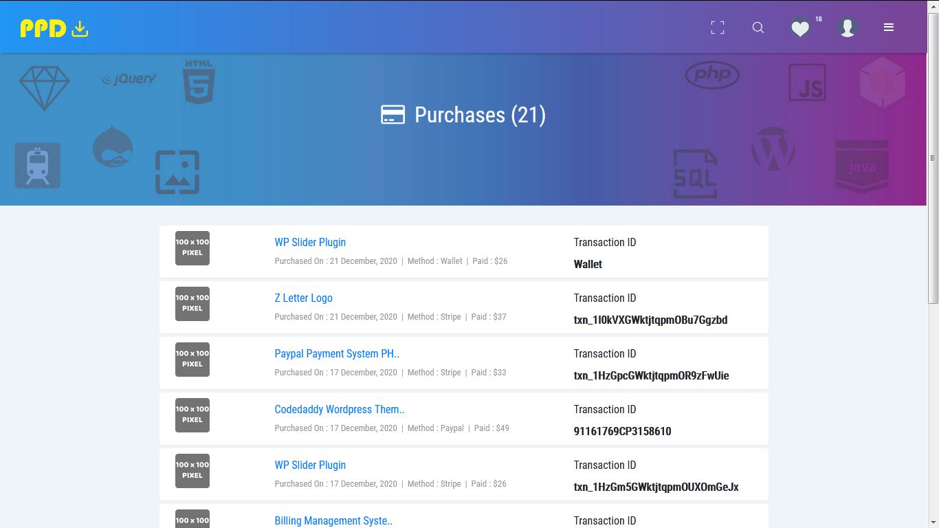The width and height of the screenshot is (939, 528).
Task: Open the Z Letter Logo purchase
Action: pos(303,298)
